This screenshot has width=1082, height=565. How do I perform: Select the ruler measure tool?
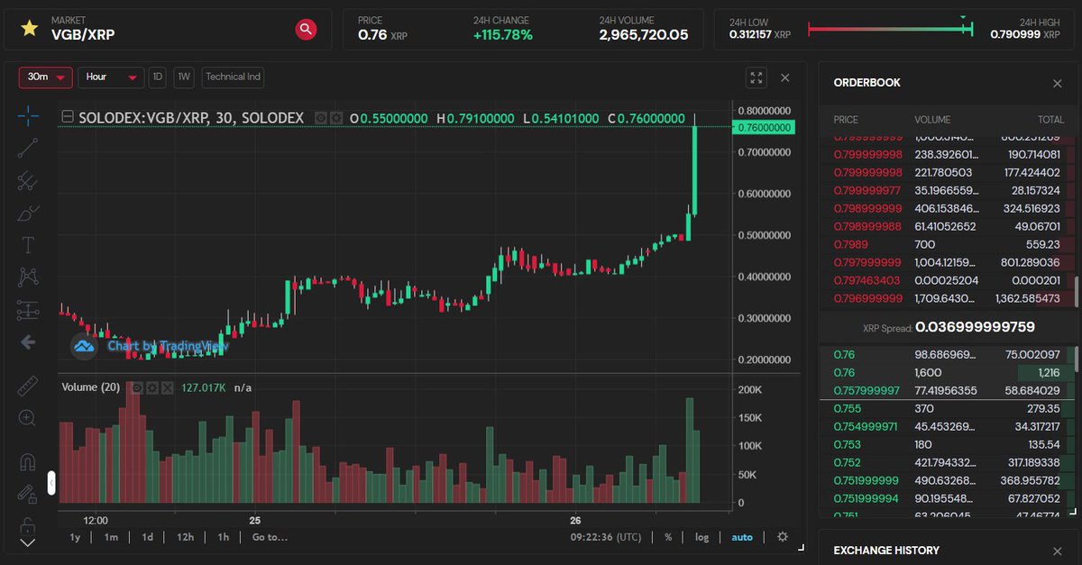coord(28,386)
